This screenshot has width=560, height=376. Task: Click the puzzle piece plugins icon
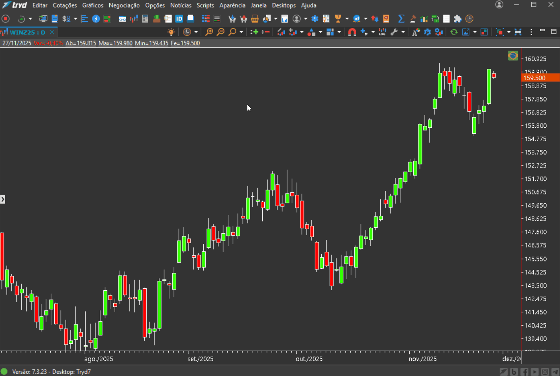(x=457, y=18)
